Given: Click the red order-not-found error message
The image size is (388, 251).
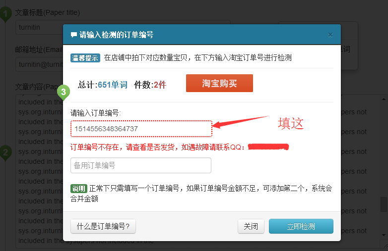Looking at the screenshot, I should [x=157, y=148].
